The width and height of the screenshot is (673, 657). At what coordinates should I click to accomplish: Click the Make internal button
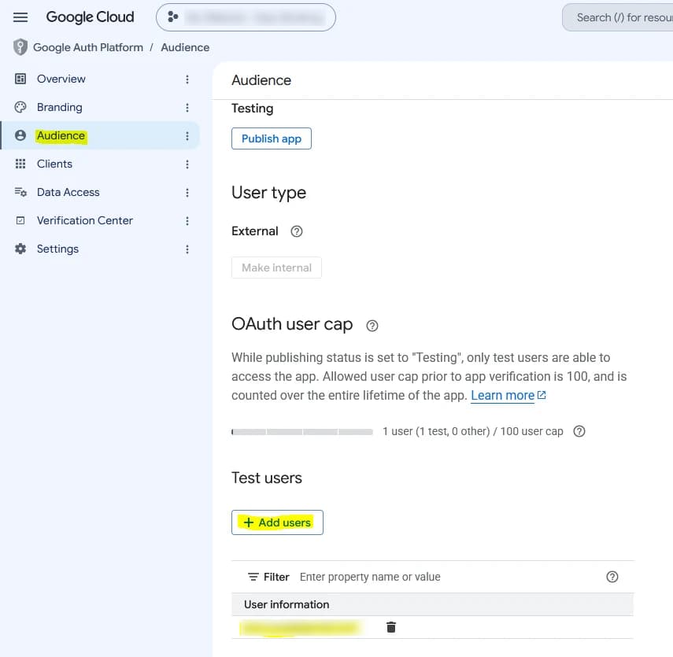tap(276, 268)
